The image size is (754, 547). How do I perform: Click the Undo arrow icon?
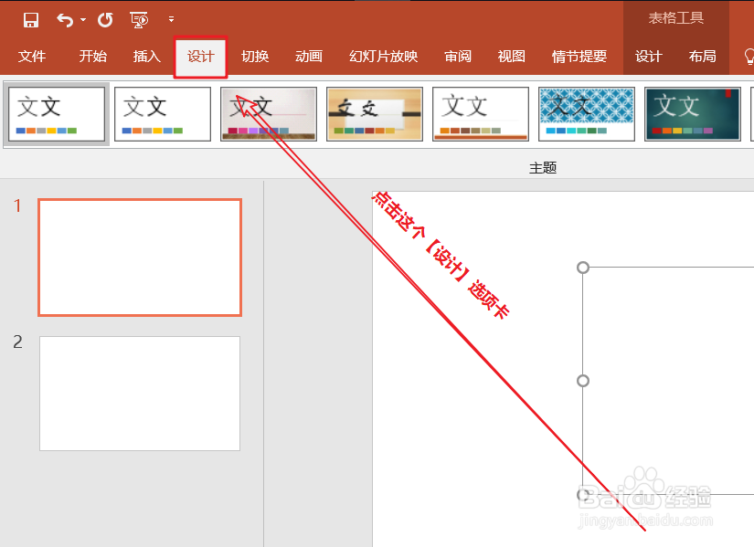(x=65, y=20)
